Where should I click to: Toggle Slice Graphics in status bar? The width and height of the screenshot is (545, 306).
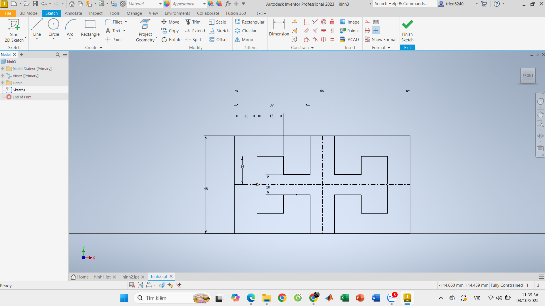pyautogui.click(x=162, y=285)
